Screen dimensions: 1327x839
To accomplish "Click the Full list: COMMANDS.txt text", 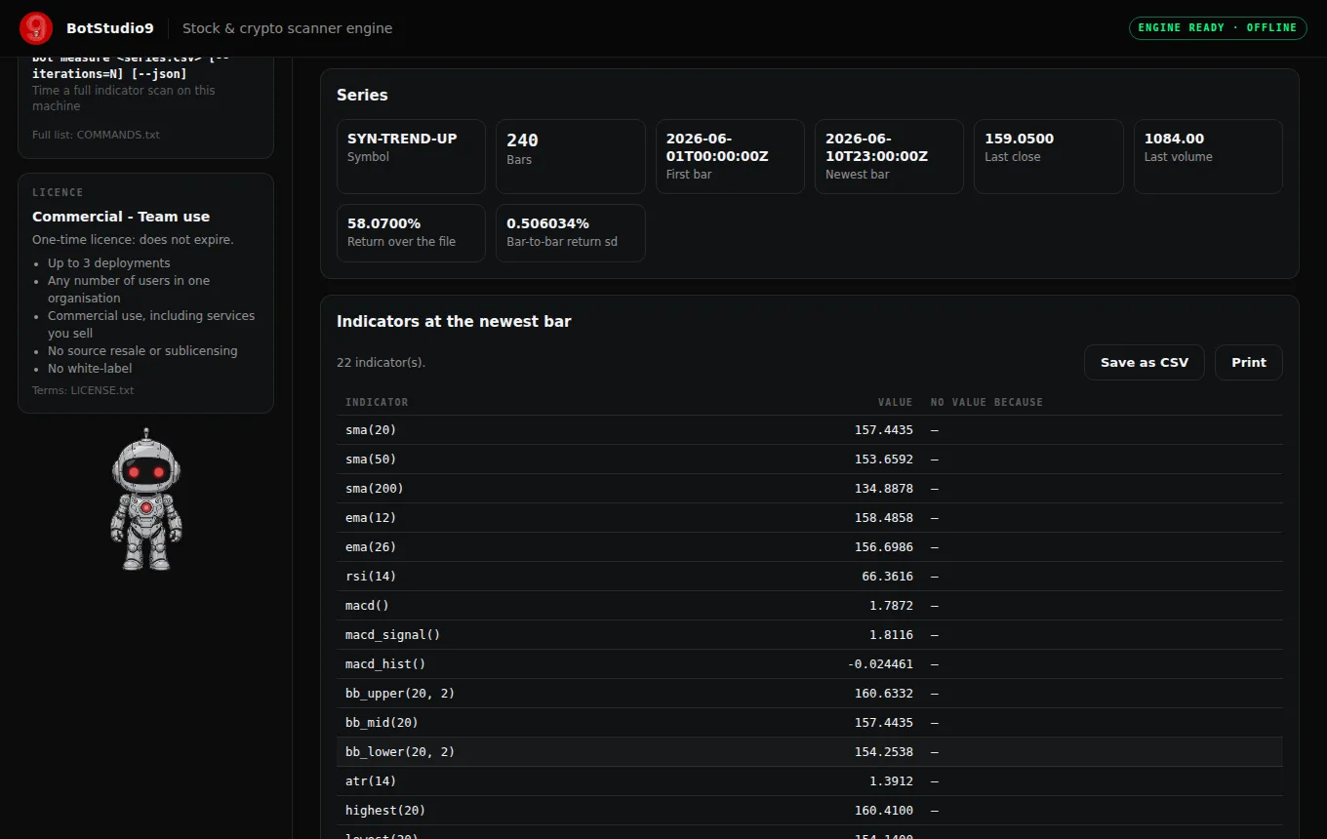I will tap(96, 135).
